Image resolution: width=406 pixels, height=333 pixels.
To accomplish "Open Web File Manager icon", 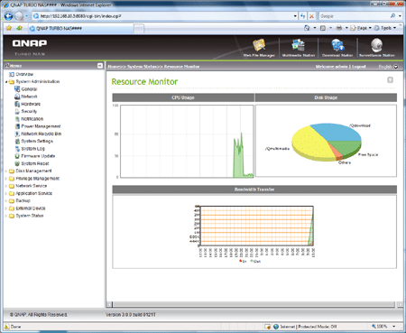I will pyautogui.click(x=259, y=48).
